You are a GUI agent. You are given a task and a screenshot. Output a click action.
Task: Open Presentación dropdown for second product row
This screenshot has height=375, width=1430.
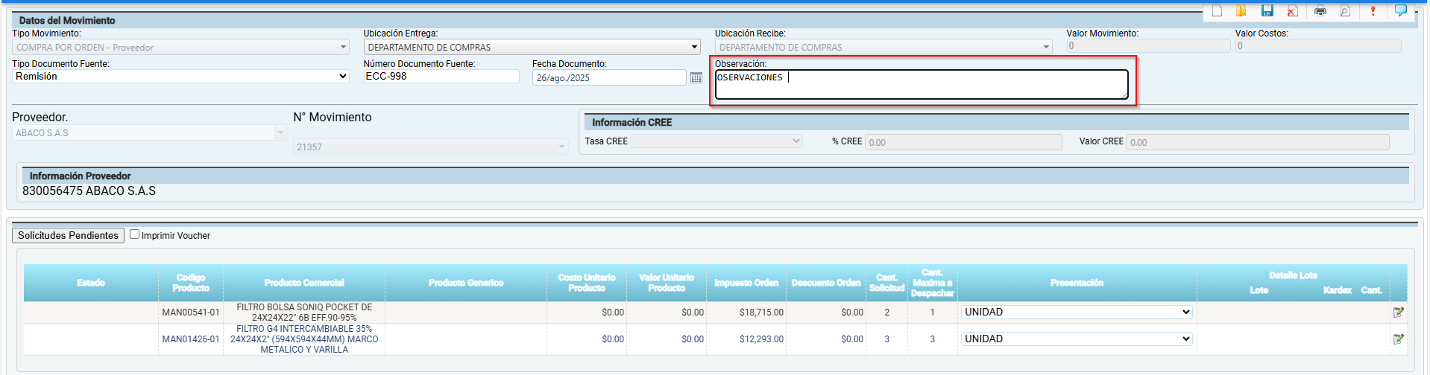point(1076,339)
